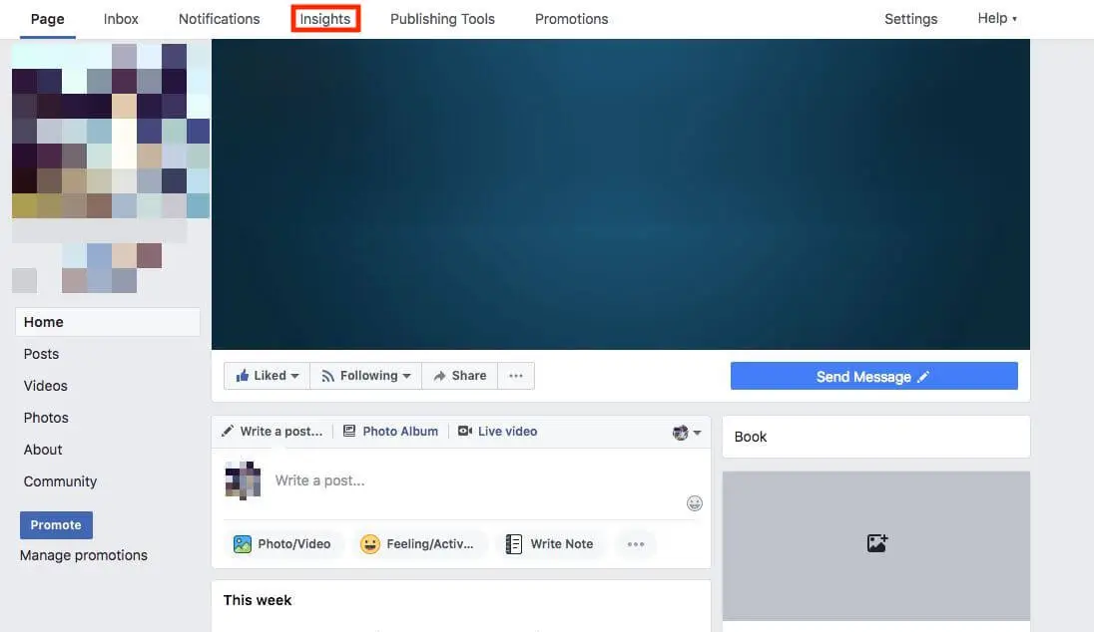This screenshot has width=1094, height=632.
Task: Start a Live video
Action: [497, 432]
